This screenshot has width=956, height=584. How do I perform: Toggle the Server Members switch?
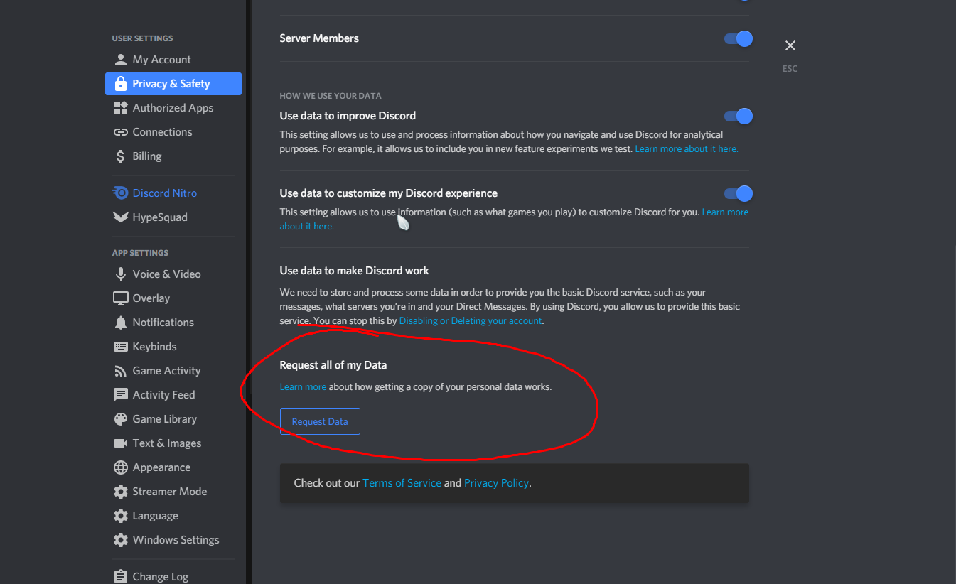(x=738, y=38)
